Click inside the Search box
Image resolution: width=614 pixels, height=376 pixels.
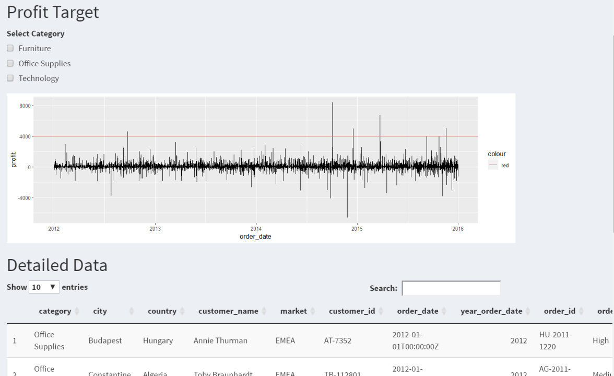pyautogui.click(x=451, y=288)
